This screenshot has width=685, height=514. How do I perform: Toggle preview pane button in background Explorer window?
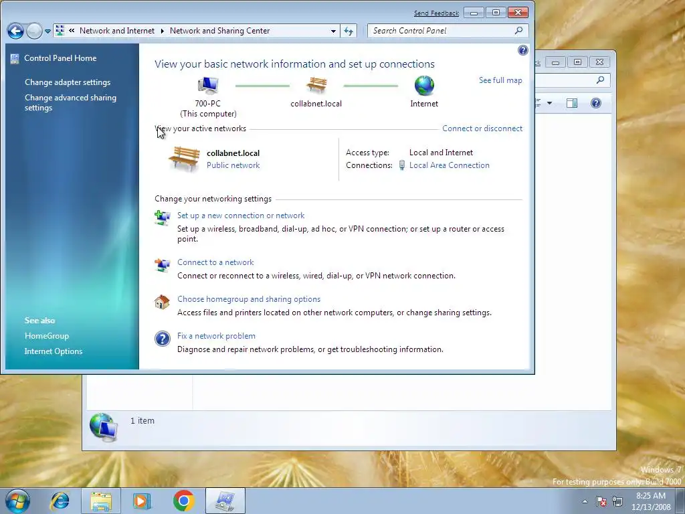572,103
